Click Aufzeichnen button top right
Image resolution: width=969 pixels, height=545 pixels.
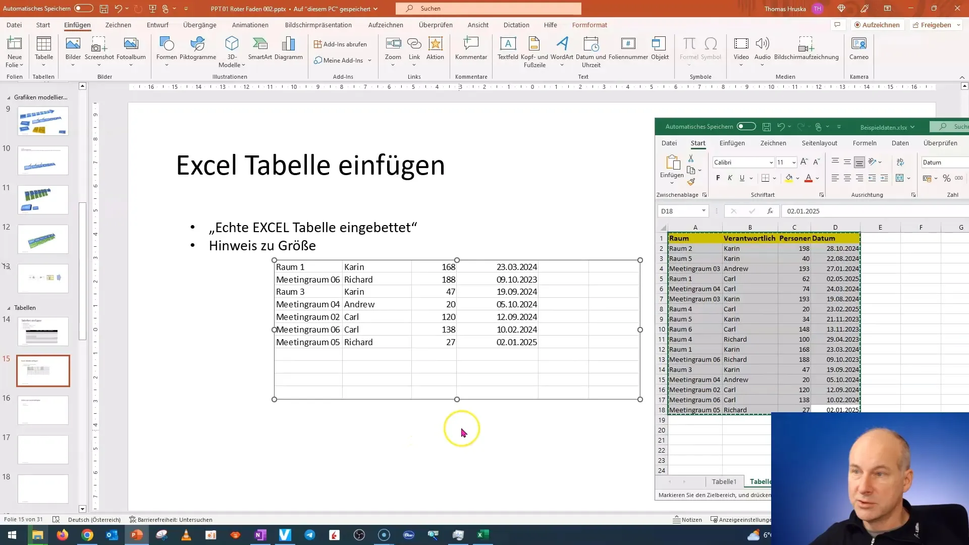(877, 25)
